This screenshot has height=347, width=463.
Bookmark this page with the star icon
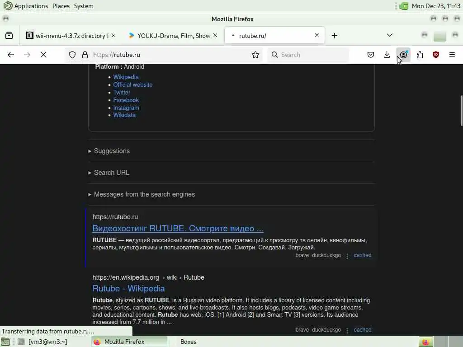(255, 55)
